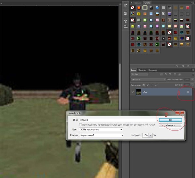Click the canvas vertical scrollbar thumb
This screenshot has height=178, width=195.
(x=120, y=87)
